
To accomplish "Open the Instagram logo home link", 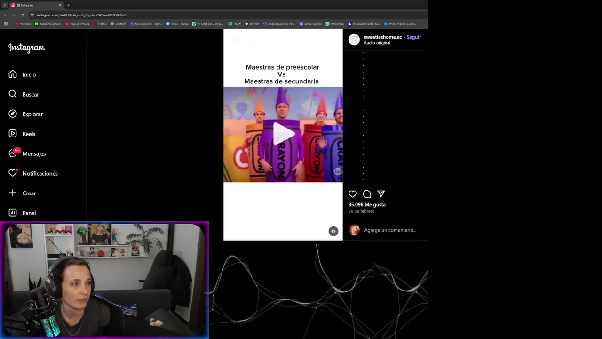I will [x=26, y=48].
